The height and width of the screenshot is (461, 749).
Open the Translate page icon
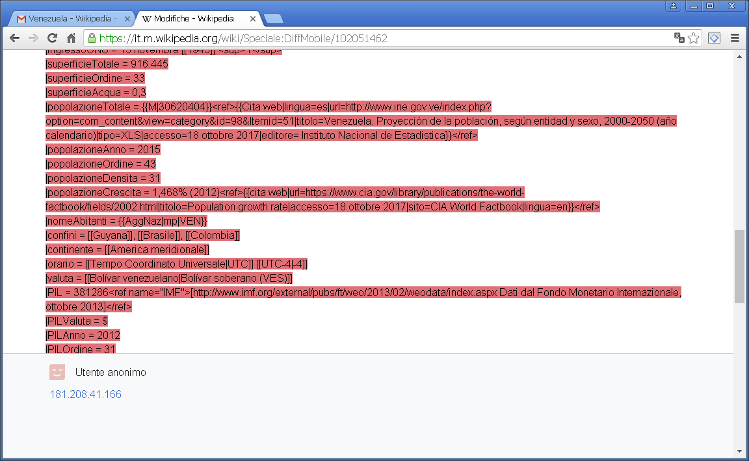(679, 38)
